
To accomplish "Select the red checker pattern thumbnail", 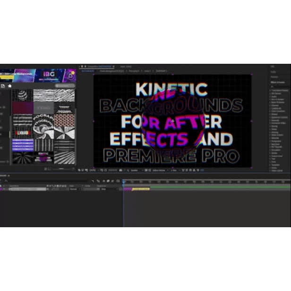I will pyautogui.click(x=64, y=120).
